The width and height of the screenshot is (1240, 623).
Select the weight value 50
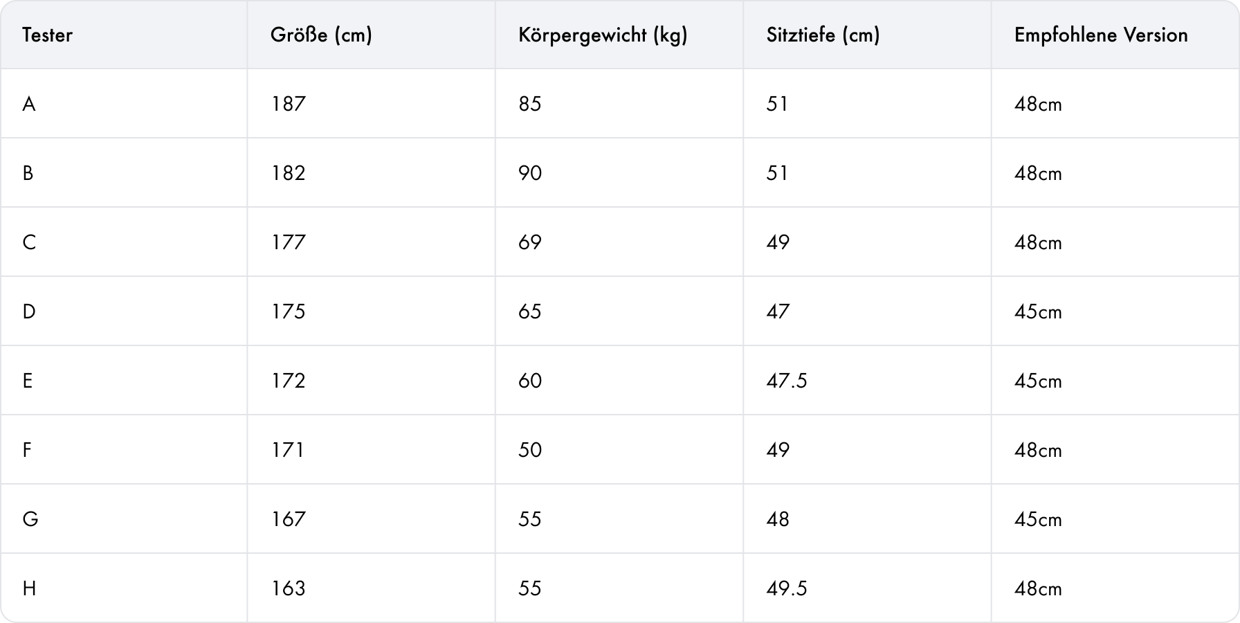pos(530,450)
